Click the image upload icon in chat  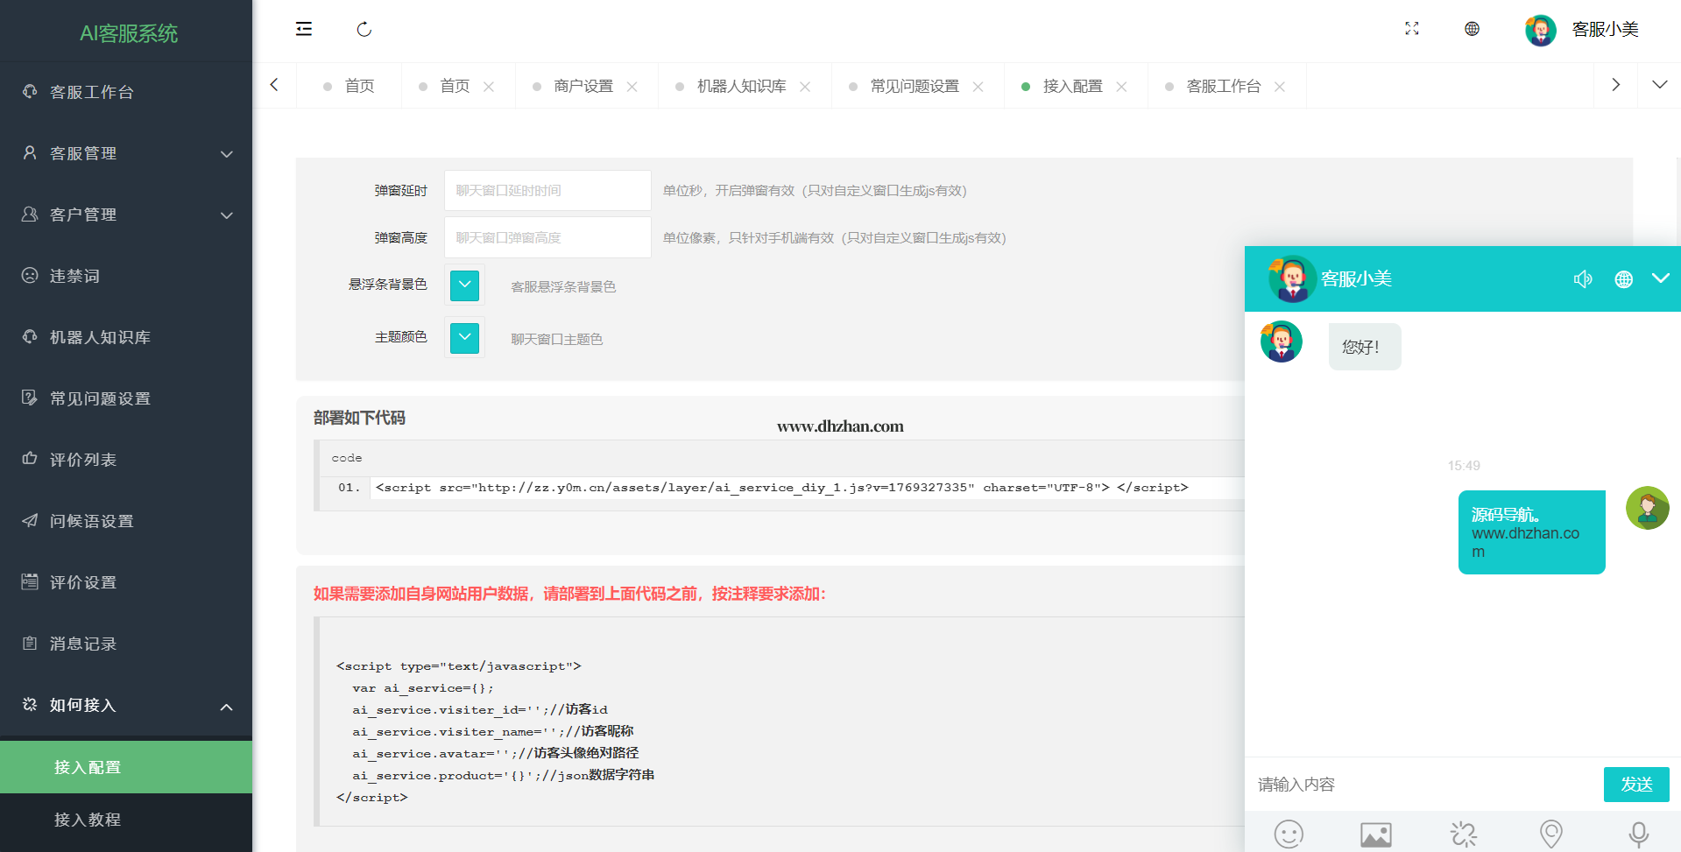(x=1375, y=834)
